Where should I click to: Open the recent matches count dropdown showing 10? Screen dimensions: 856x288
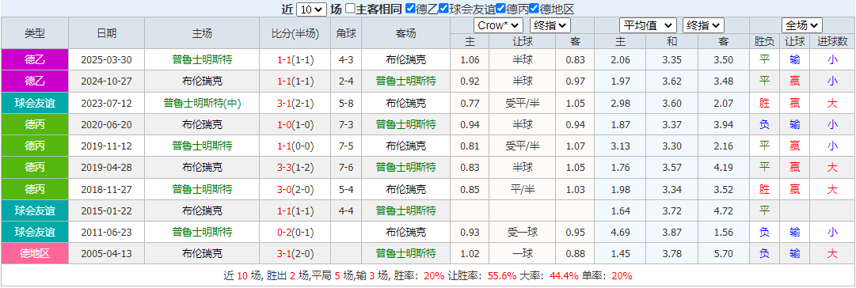coord(312,9)
